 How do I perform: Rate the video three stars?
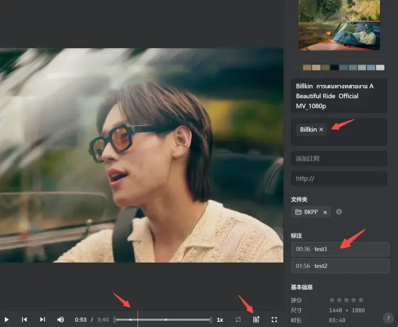[x=347, y=300]
